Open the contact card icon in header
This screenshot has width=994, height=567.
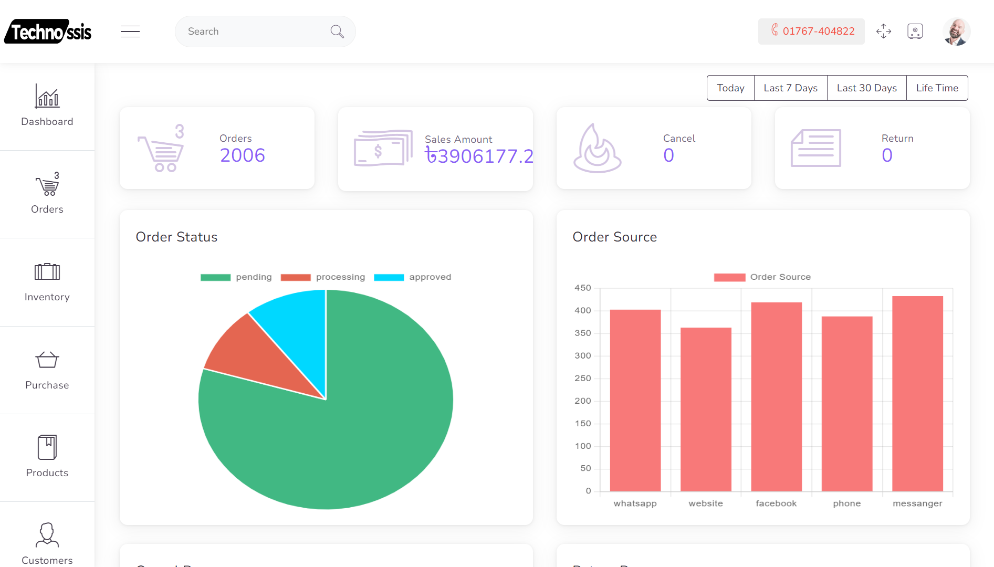click(915, 31)
